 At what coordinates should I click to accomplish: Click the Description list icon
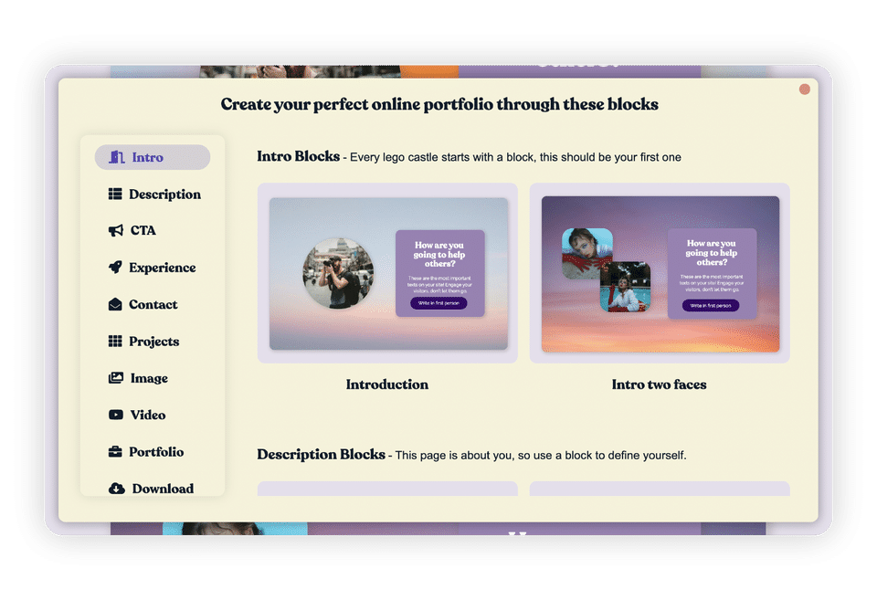(115, 194)
